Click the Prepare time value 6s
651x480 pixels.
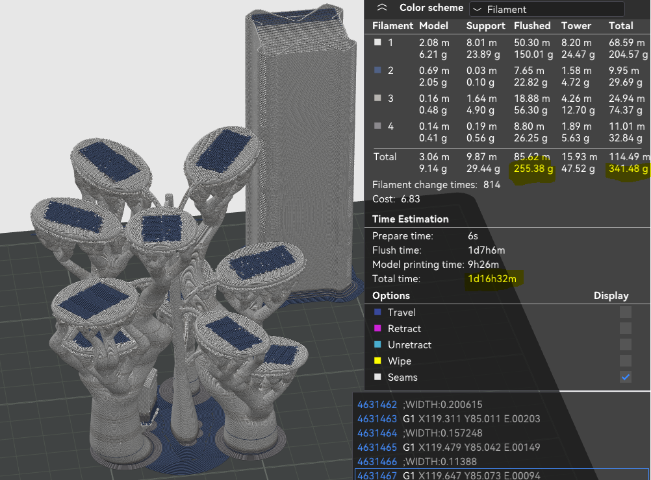pos(473,236)
